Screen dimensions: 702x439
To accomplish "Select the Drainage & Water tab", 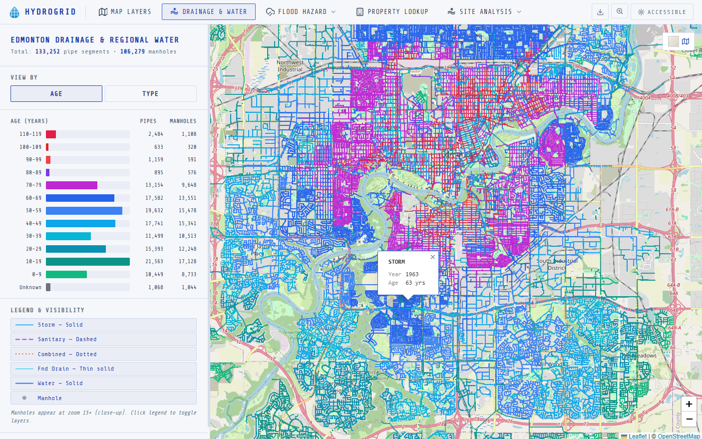I will [209, 11].
